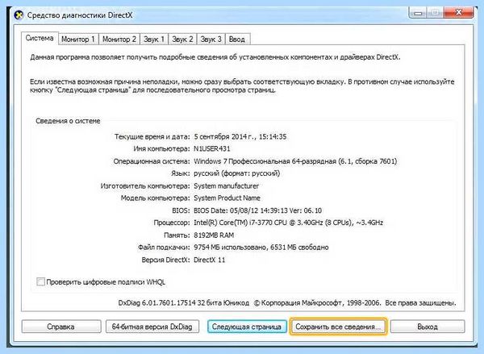Image resolution: width=484 pixels, height=354 pixels.
Task: Click the Память: label
Action: click(x=177, y=235)
